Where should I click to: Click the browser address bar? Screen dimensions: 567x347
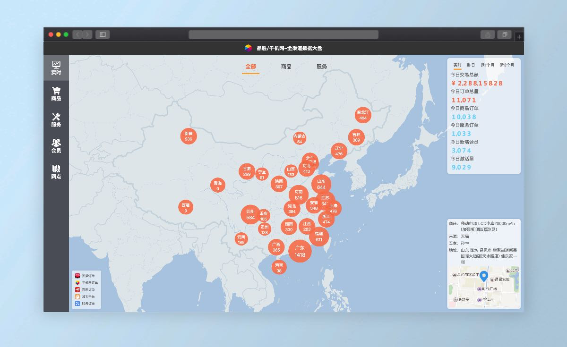tap(283, 34)
